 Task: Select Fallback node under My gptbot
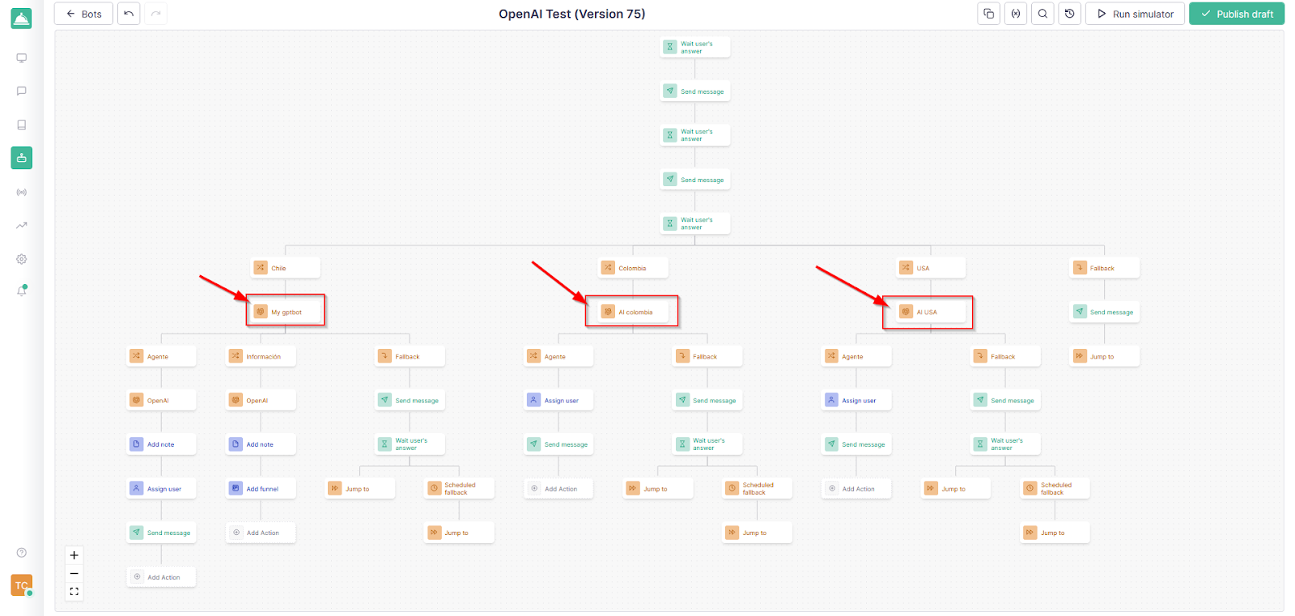click(x=410, y=356)
